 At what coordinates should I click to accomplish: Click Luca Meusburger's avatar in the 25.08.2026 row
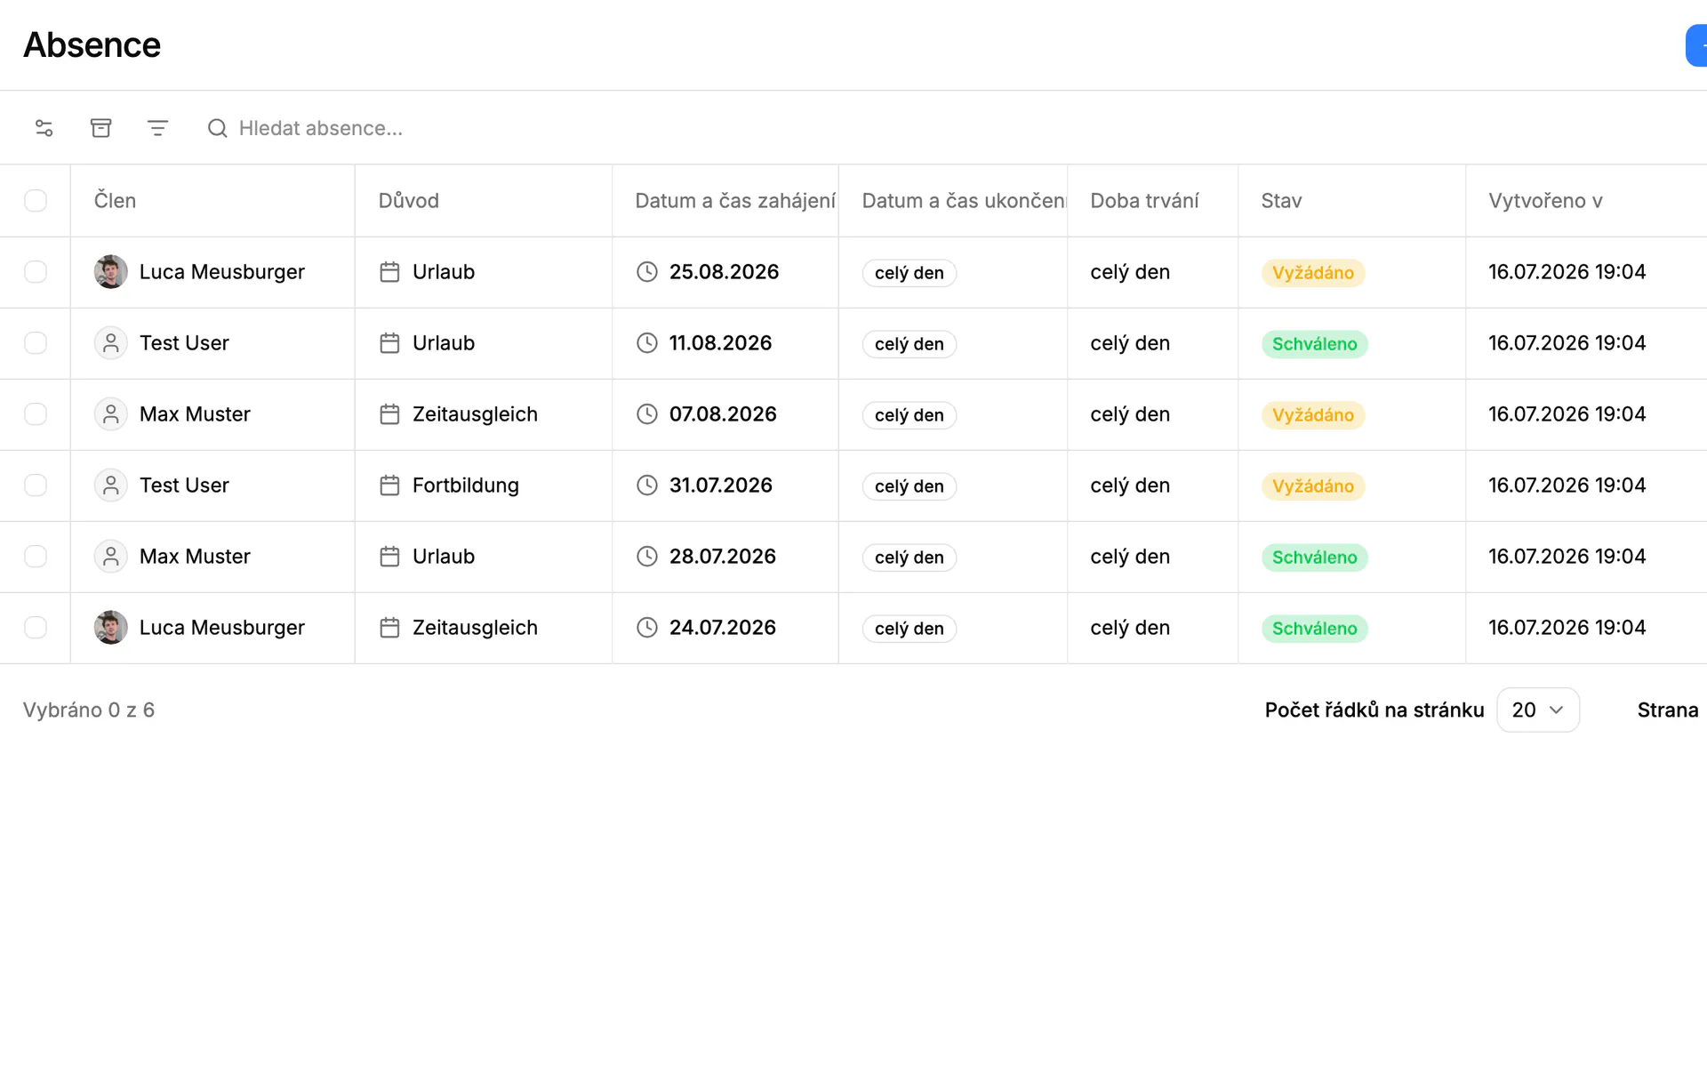111,272
